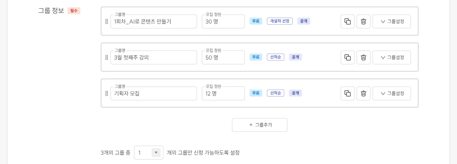The height and width of the screenshot is (164, 457).
Task: Click the 50 명 capacity field
Action: click(x=223, y=58)
